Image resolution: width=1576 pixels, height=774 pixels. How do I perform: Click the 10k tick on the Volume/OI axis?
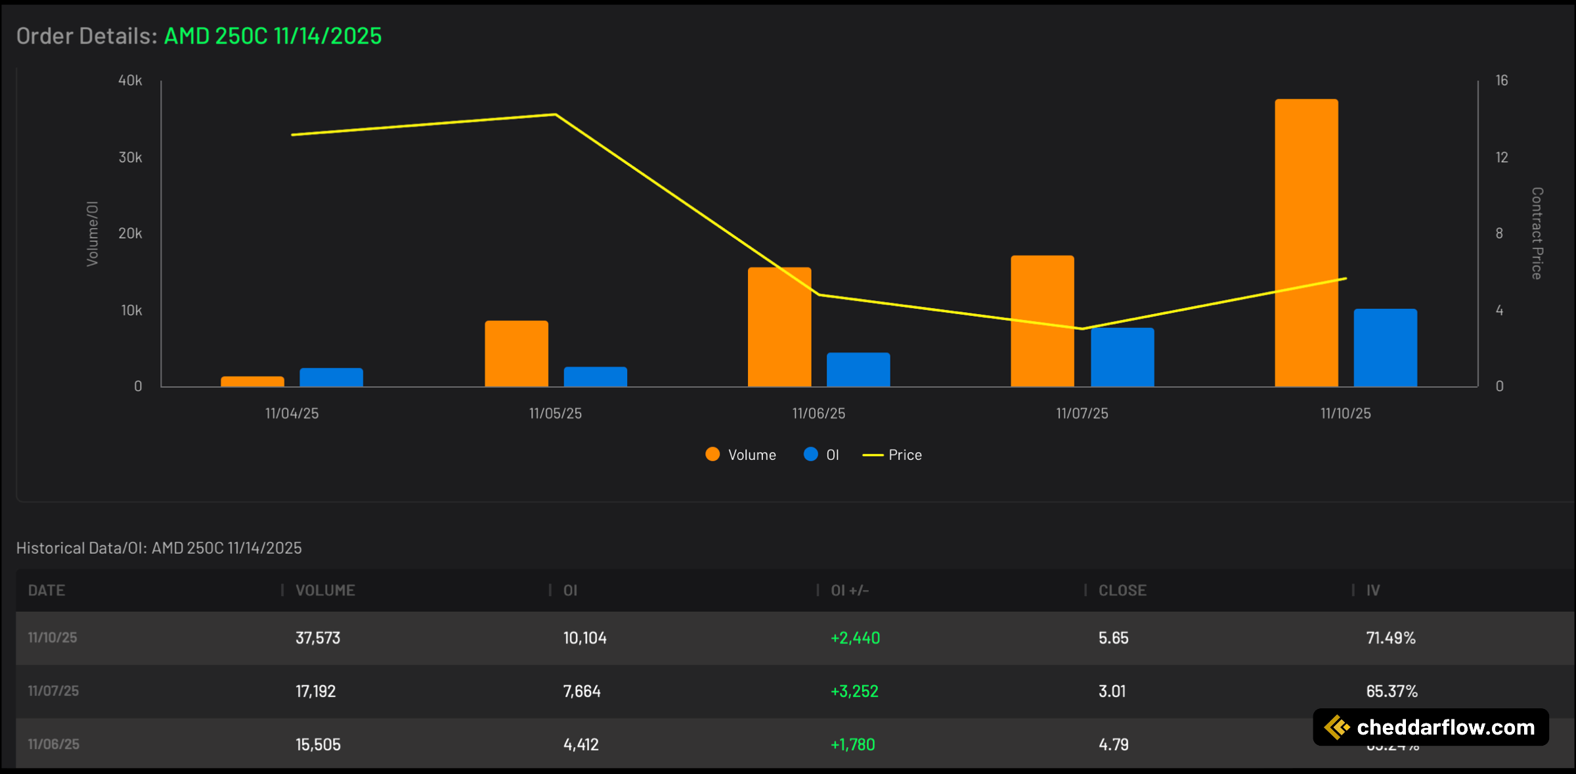click(131, 310)
